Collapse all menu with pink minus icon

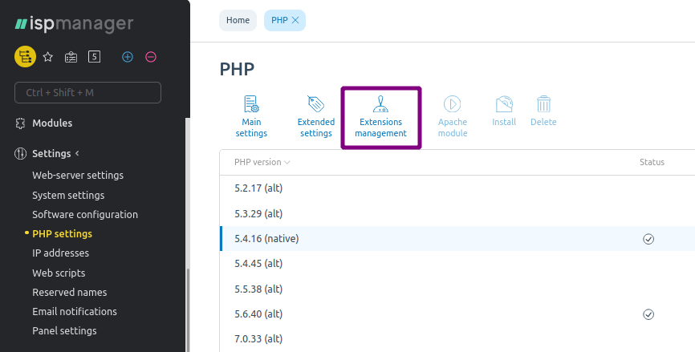tap(151, 57)
